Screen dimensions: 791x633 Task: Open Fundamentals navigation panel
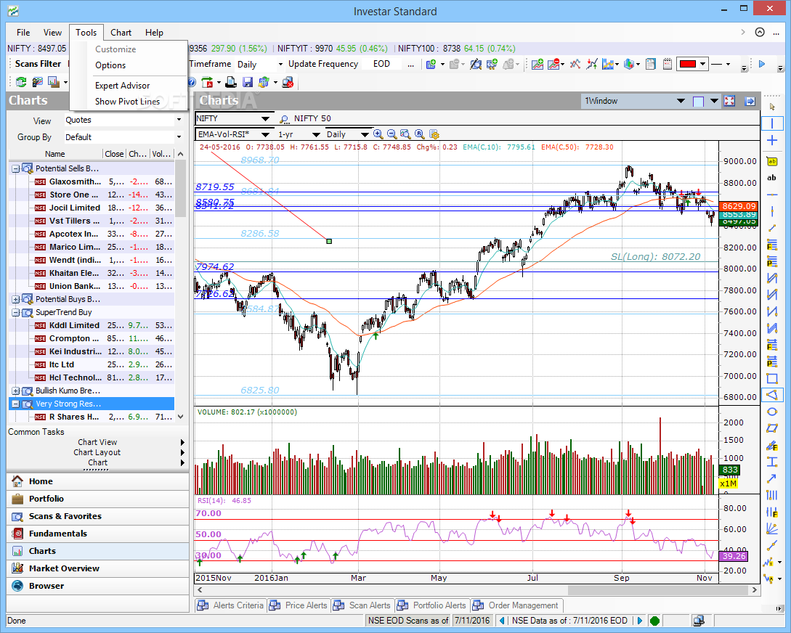tap(98, 534)
